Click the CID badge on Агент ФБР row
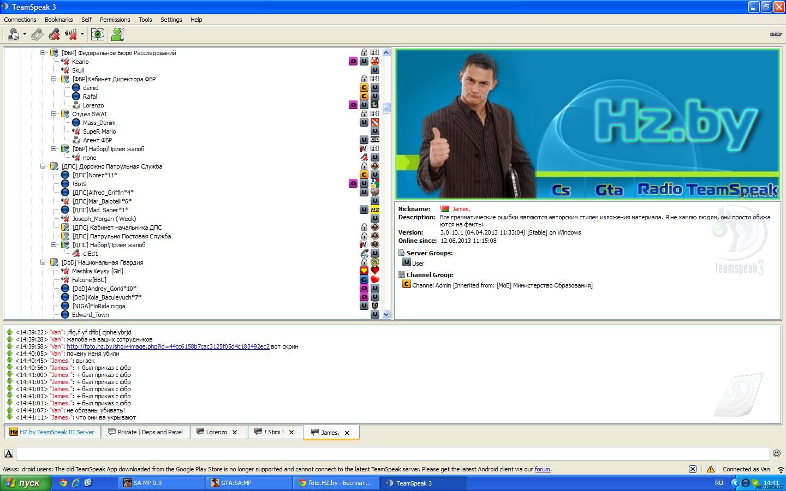 tap(375, 140)
